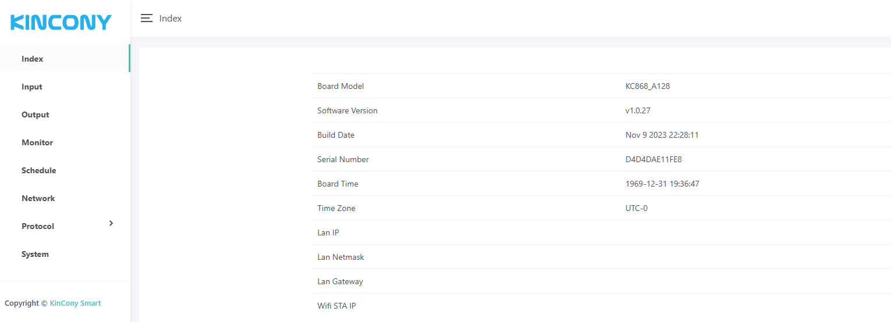Click the hamburger menu collapse icon
The width and height of the screenshot is (891, 322).
(147, 18)
